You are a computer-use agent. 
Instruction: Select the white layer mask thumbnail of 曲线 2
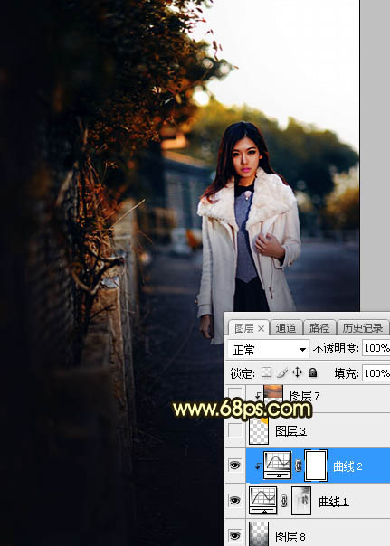[316, 466]
